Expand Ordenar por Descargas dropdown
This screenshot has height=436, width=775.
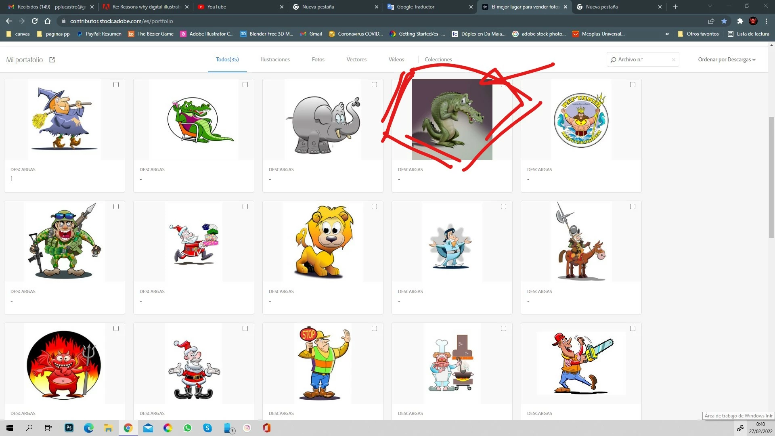click(x=727, y=60)
